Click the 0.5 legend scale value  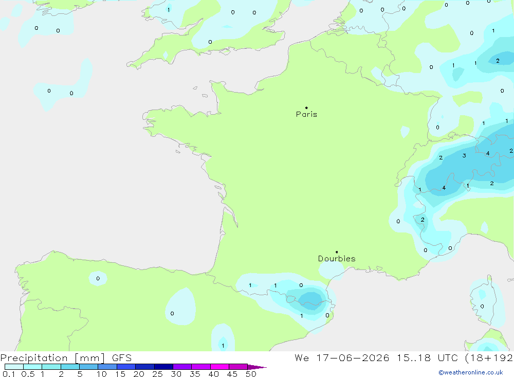[28, 374]
